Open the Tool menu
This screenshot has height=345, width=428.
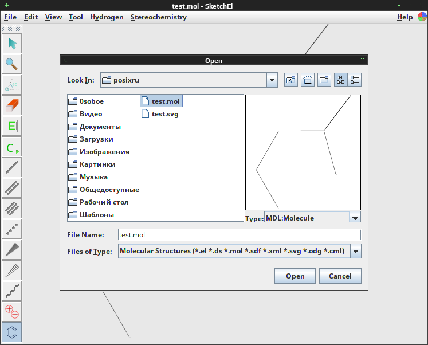click(76, 17)
